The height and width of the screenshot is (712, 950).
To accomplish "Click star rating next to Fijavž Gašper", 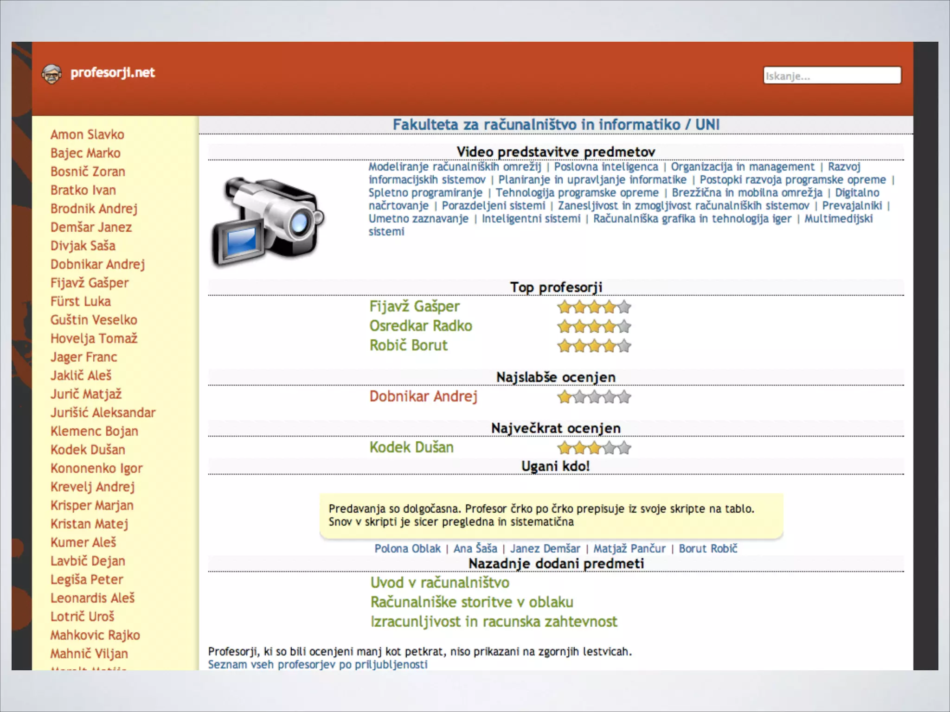I will (x=594, y=307).
